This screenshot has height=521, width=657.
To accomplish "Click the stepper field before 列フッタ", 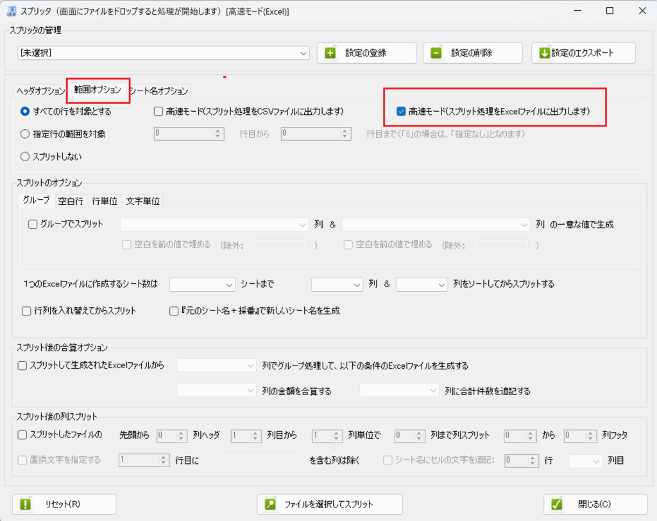I will click(580, 436).
